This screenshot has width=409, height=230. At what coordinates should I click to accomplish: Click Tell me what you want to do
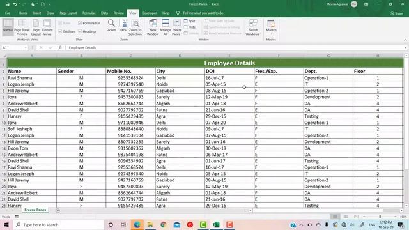(203, 13)
